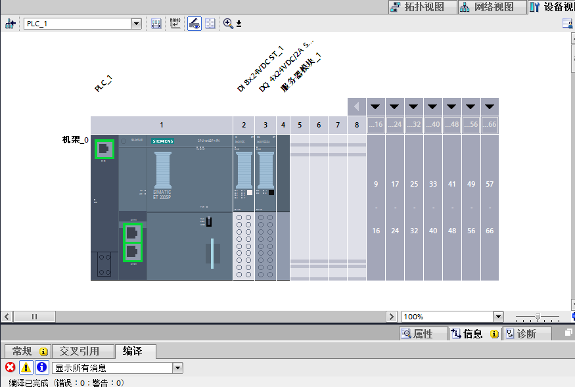Open the 显示所有消息 filter dropdown

click(x=177, y=368)
